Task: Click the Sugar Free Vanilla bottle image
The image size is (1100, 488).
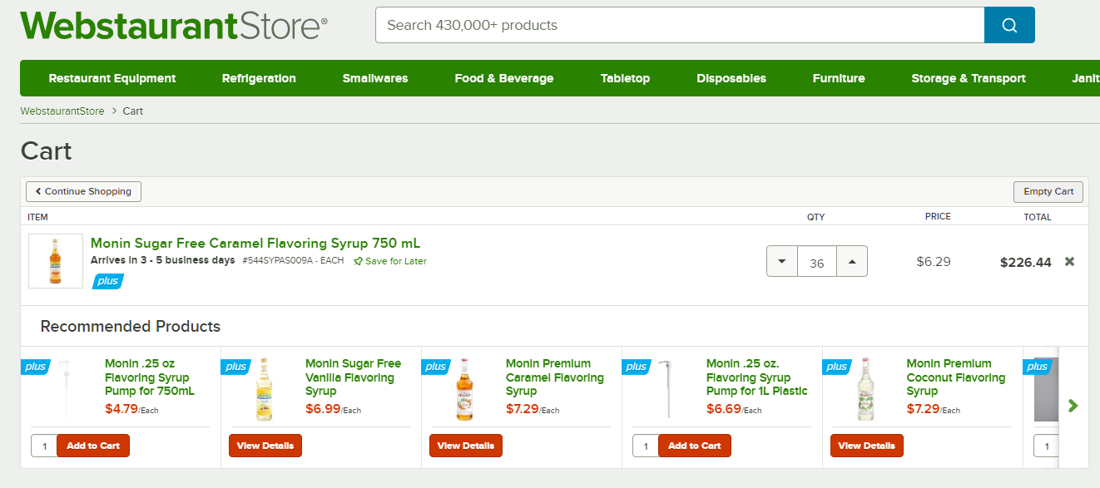Action: (265, 389)
